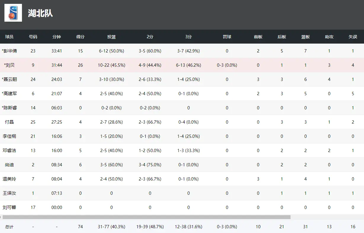Viewport: 364px width, 233px height.
Task: Click the 失误 column header
Action: pyautogui.click(x=353, y=37)
